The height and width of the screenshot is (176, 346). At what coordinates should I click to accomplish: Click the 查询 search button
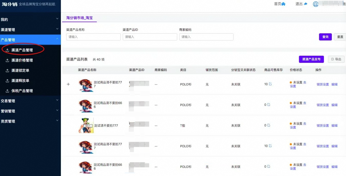[x=325, y=37]
